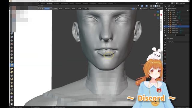Click the orange mesh icon beside Cube
This screenshot has height=108, width=192.
point(170,14)
